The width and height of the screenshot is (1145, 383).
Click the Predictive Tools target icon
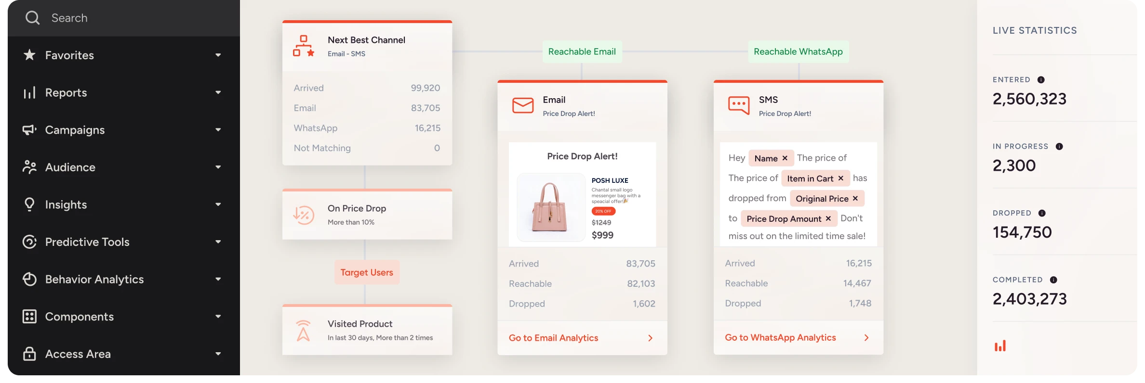click(x=29, y=242)
